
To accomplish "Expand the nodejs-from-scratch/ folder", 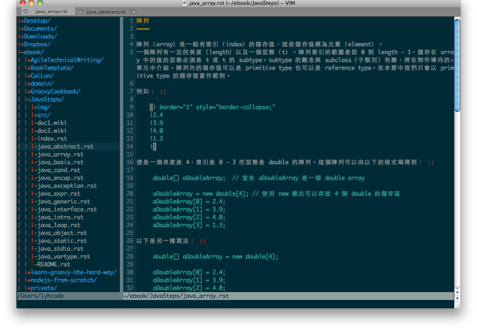I will point(61,280).
